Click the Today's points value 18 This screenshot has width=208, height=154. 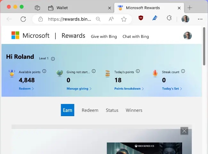point(118,80)
